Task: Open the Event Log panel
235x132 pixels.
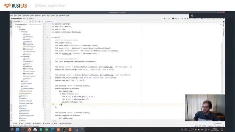Action: click(217, 124)
